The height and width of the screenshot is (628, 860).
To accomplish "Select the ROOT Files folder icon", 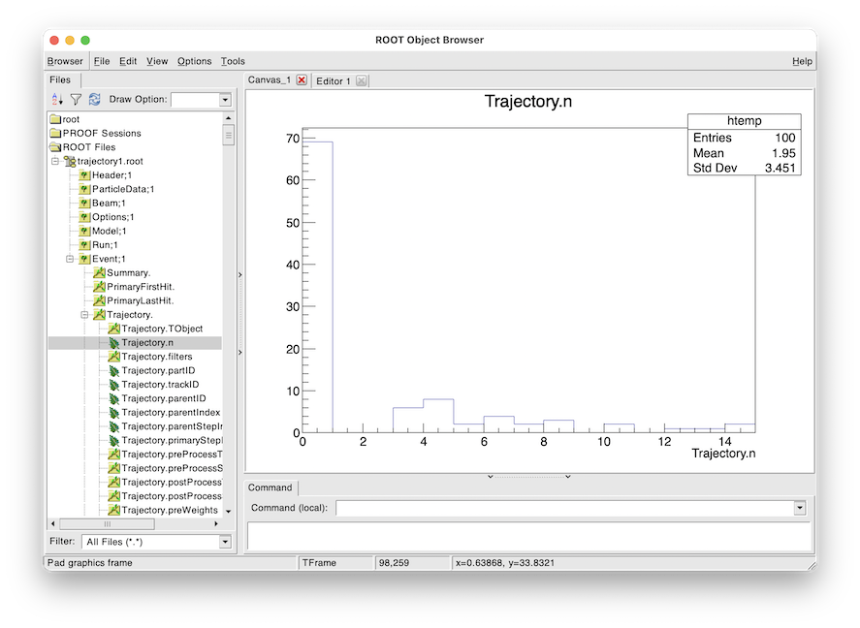I will point(55,147).
